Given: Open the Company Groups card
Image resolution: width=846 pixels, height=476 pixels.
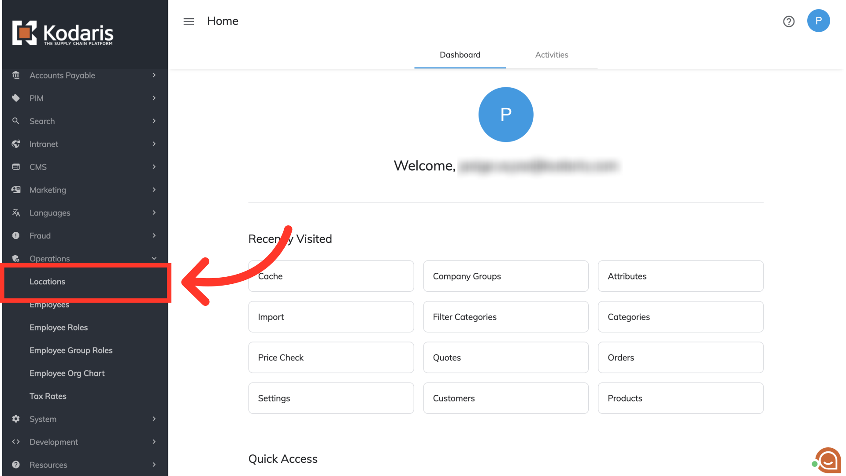Looking at the screenshot, I should pos(505,276).
